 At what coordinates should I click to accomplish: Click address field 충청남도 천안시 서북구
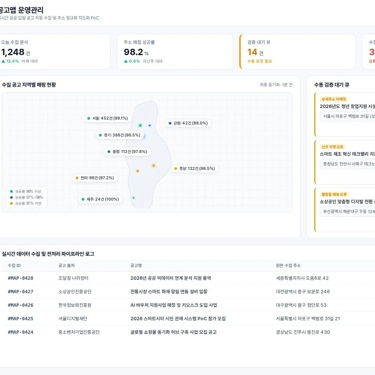pos(348,164)
